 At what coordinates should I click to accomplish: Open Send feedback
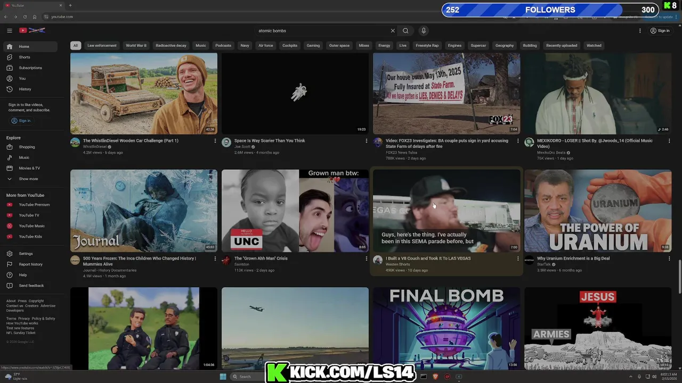coord(30,286)
